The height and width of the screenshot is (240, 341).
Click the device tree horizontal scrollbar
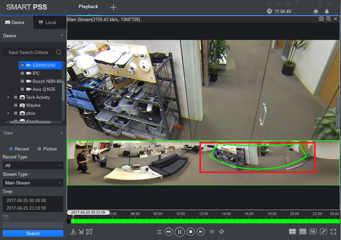coord(30,122)
